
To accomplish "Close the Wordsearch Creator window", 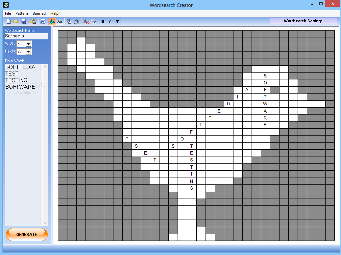I will (333, 4).
